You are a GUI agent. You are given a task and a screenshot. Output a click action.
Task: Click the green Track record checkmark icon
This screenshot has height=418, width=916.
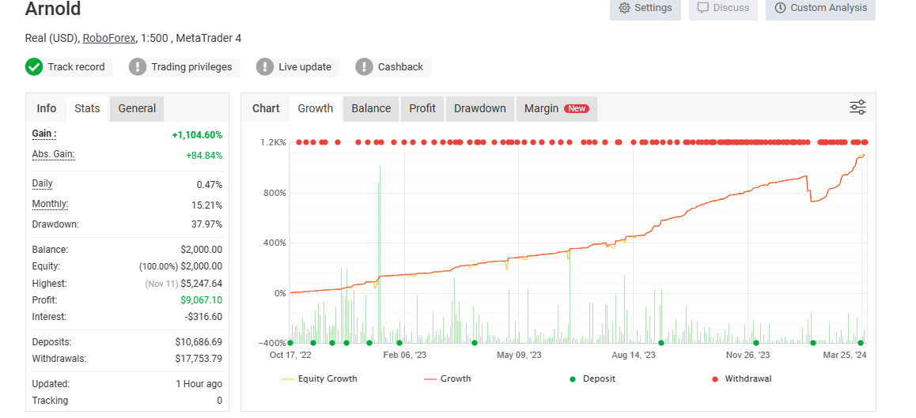coord(34,66)
